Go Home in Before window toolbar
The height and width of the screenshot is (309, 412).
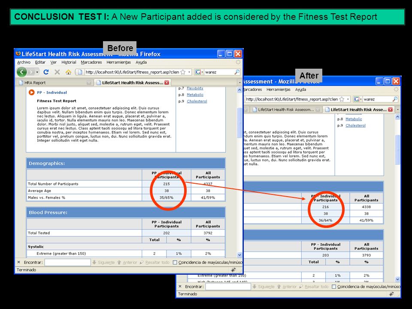coord(68,72)
